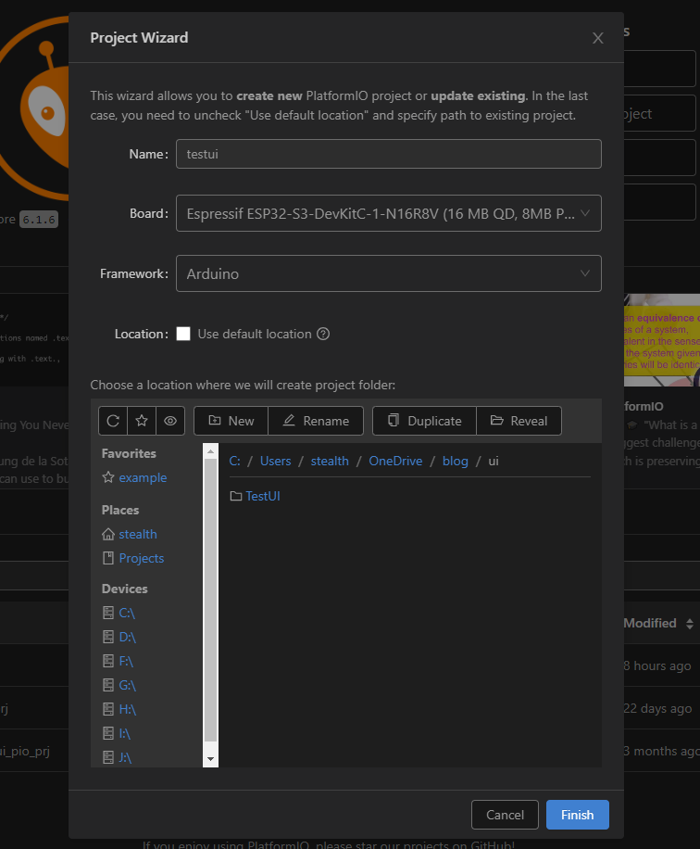Open the Board dropdown
This screenshot has height=849, width=700.
pyautogui.click(x=388, y=213)
